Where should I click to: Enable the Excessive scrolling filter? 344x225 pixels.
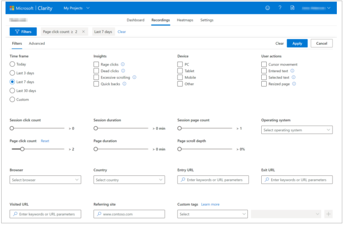point(96,77)
